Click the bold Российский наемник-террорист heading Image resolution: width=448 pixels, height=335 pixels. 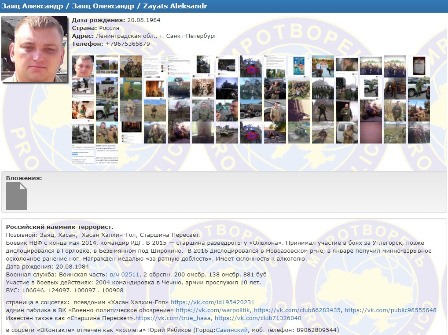coord(60,227)
